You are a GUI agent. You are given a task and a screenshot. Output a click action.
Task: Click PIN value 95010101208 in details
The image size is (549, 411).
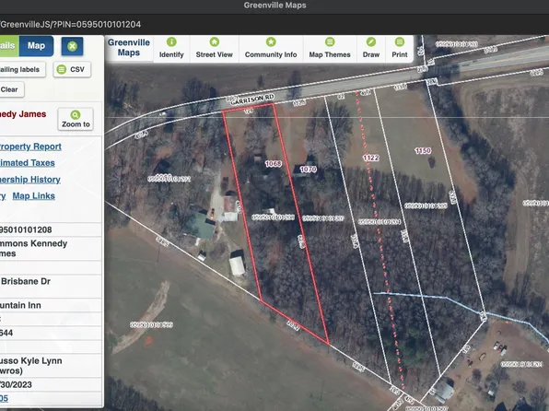tap(26, 229)
